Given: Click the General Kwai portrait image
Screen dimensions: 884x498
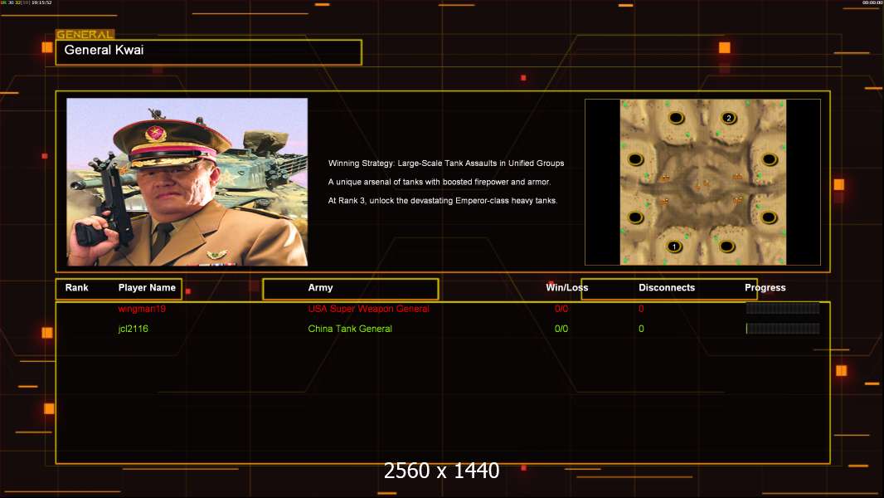Looking at the screenshot, I should coord(187,182).
